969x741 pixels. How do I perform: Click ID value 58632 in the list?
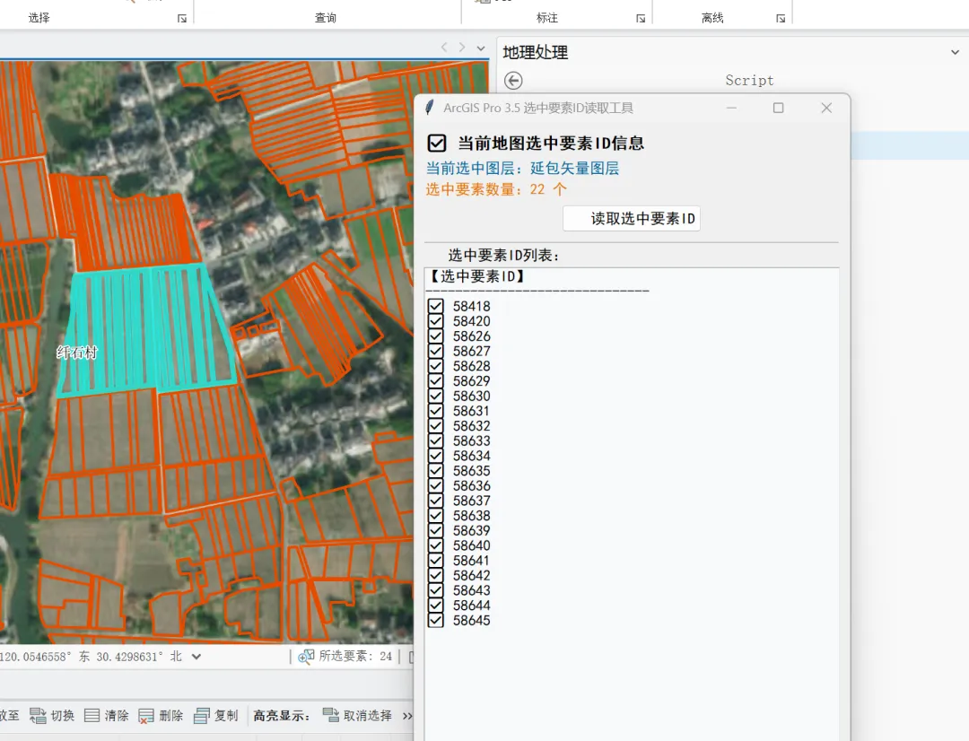472,426
